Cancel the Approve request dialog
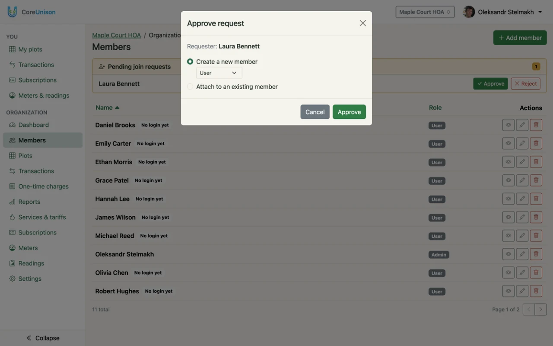The image size is (553, 346). (315, 112)
